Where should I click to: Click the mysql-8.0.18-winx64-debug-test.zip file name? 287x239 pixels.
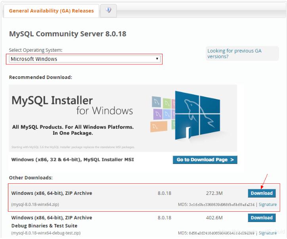pos(46,233)
